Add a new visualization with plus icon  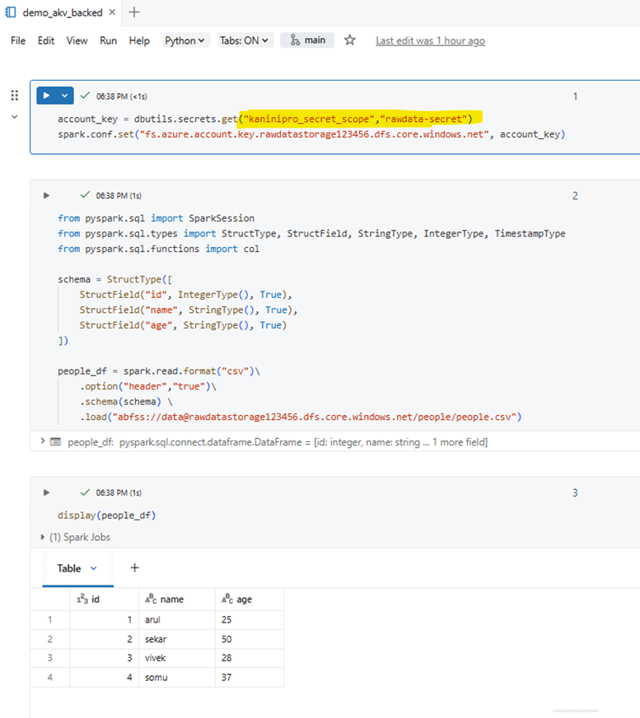(x=135, y=567)
